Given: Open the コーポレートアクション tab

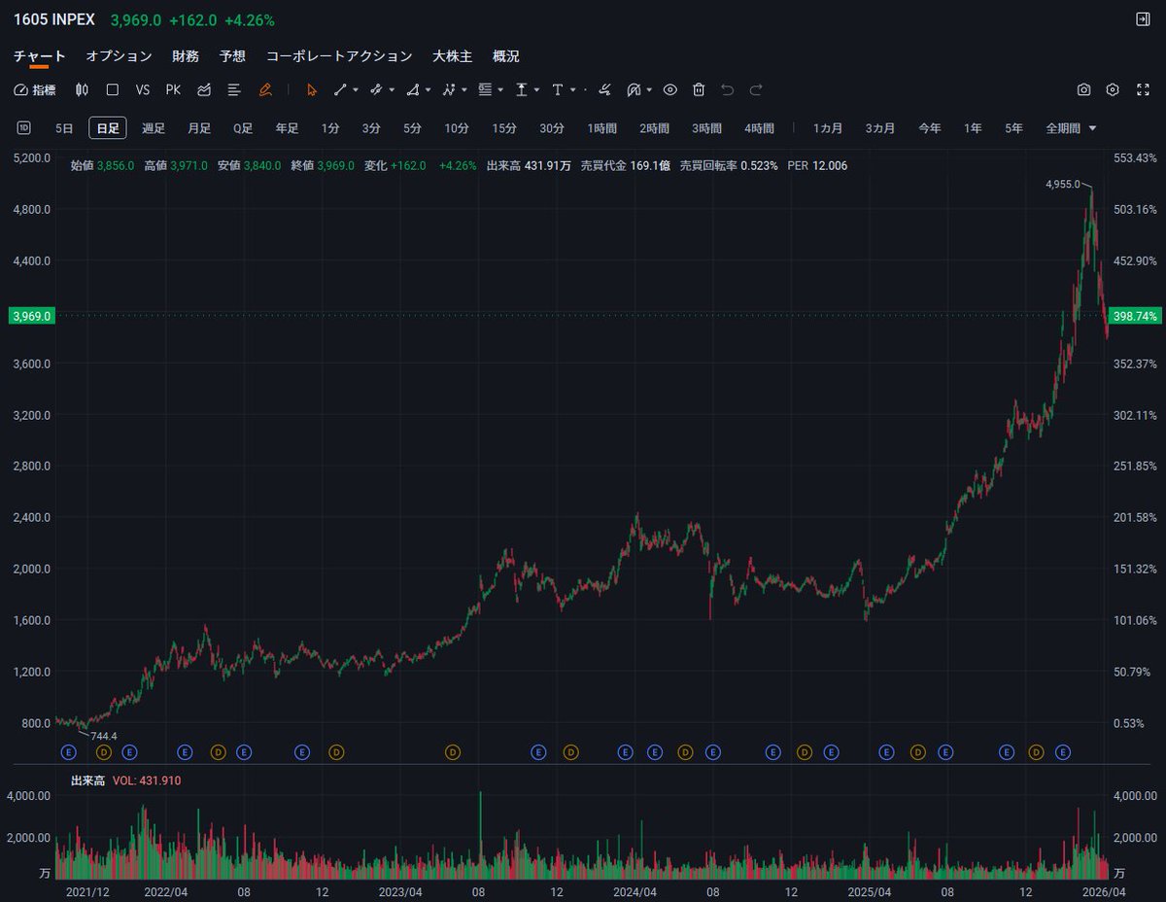Looking at the screenshot, I should pos(339,56).
